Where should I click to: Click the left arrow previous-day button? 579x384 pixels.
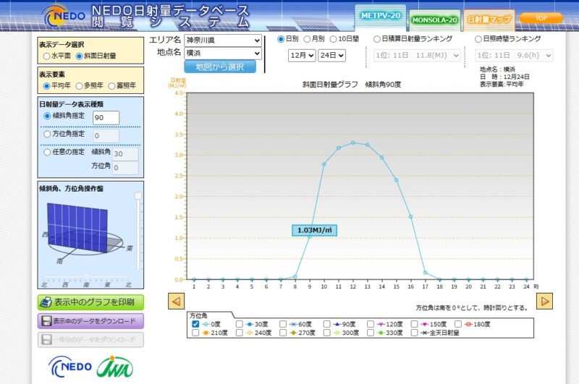point(176,300)
